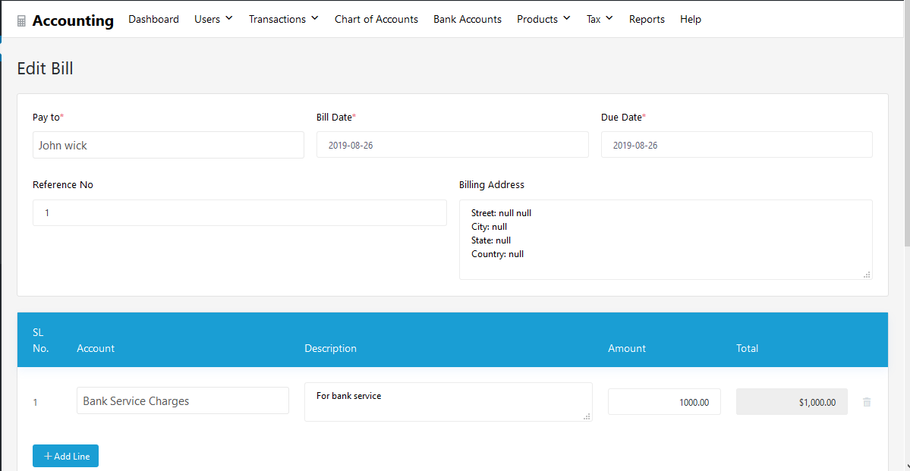
Task: Open the Due Date field
Action: coord(736,145)
